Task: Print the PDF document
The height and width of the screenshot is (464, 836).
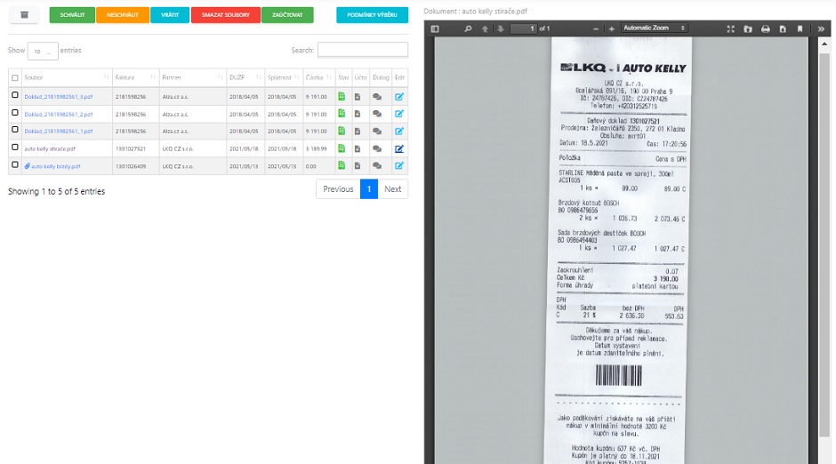Action: (x=765, y=29)
